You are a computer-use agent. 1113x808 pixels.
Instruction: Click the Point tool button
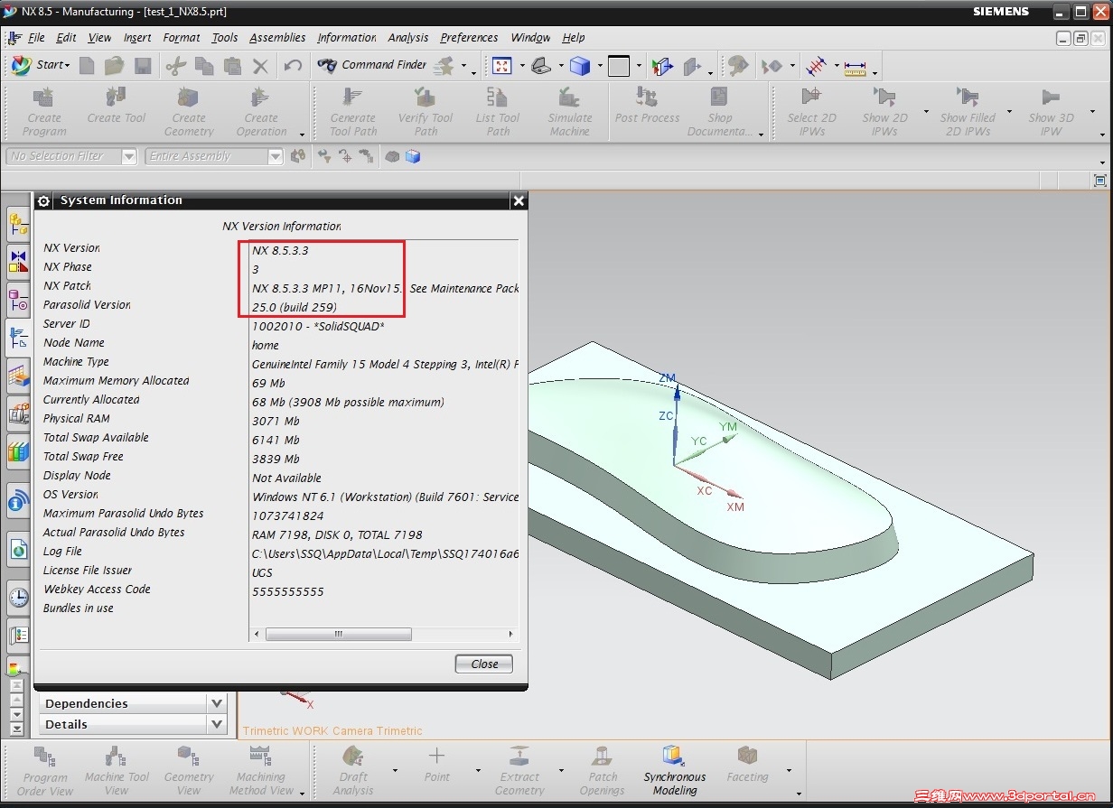coord(436,764)
